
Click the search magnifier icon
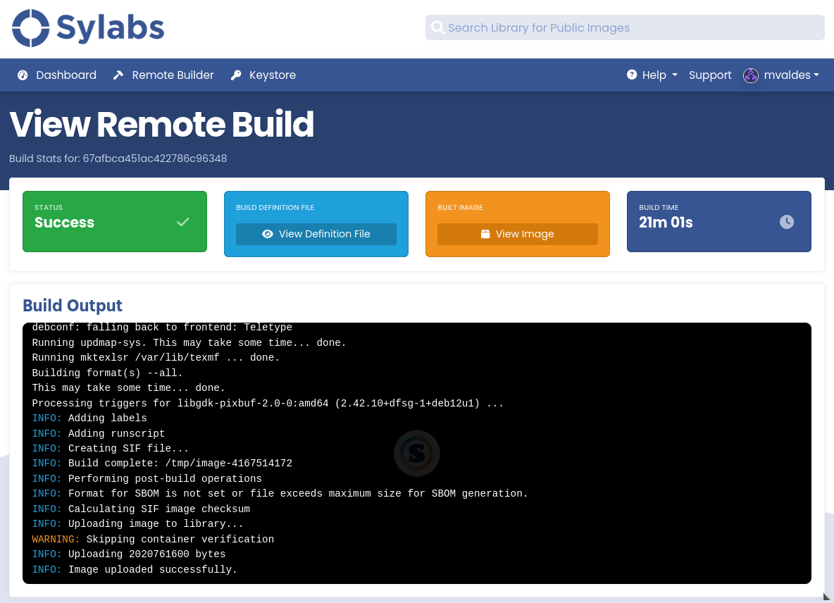click(x=437, y=27)
